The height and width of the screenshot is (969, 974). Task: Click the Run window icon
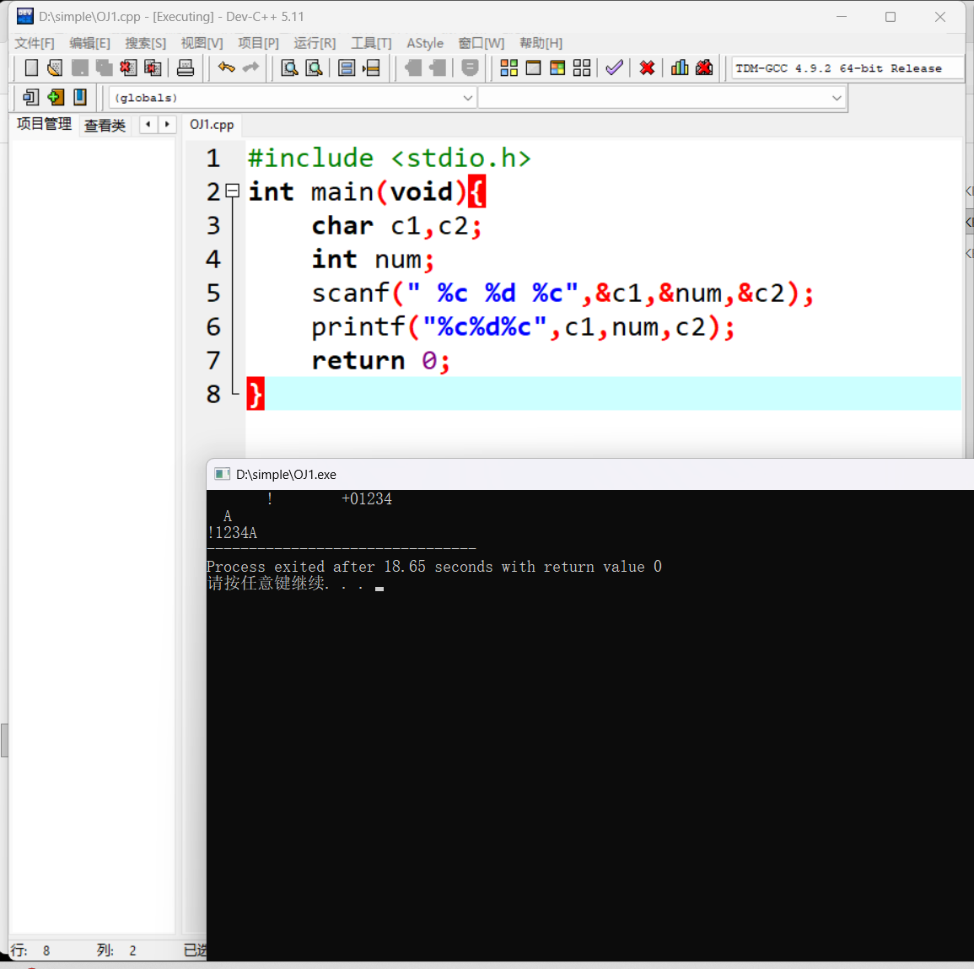pyautogui.click(x=533, y=67)
